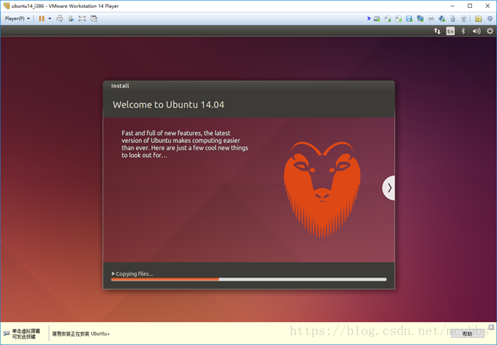Click the sound card device icon
The width and height of the screenshot is (497, 345).
(442, 18)
